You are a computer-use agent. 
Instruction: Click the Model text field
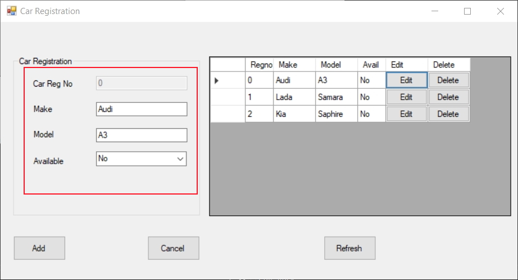pos(141,136)
